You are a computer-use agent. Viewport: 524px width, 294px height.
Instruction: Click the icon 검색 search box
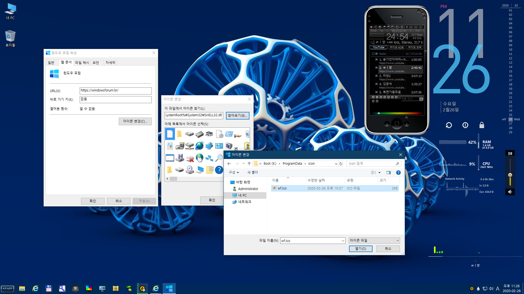(x=374, y=164)
